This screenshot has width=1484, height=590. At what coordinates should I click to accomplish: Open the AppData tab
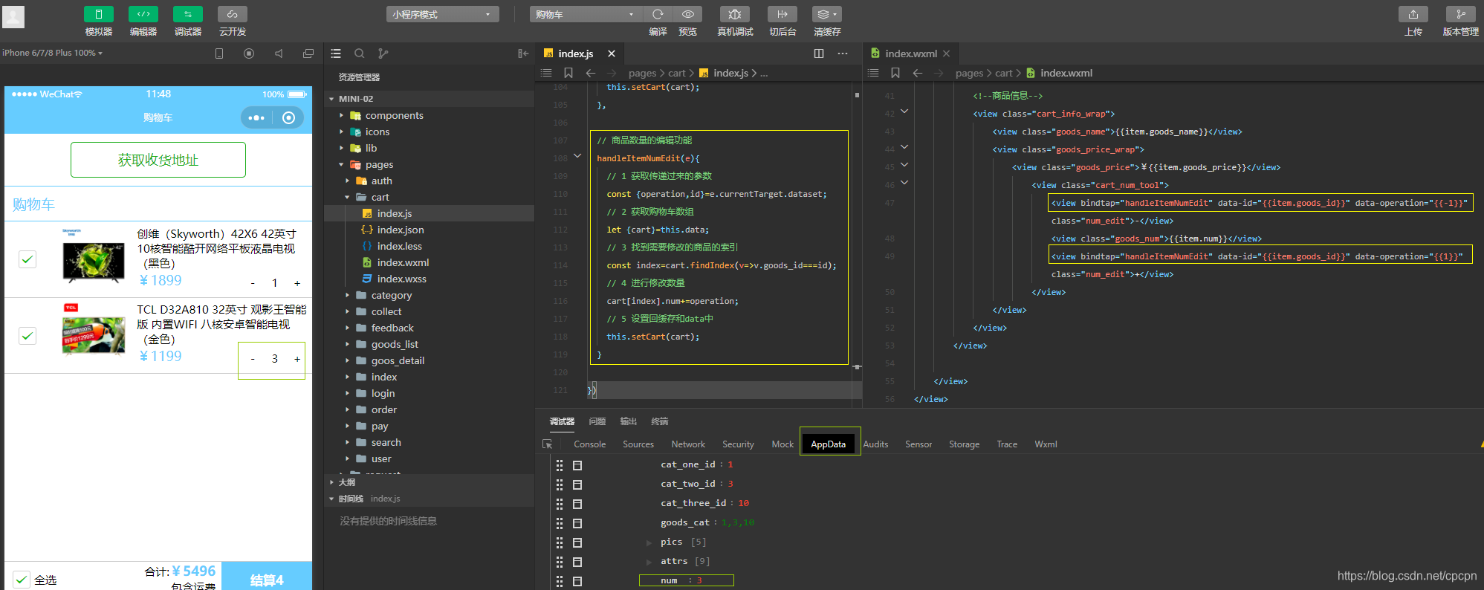pyautogui.click(x=829, y=444)
